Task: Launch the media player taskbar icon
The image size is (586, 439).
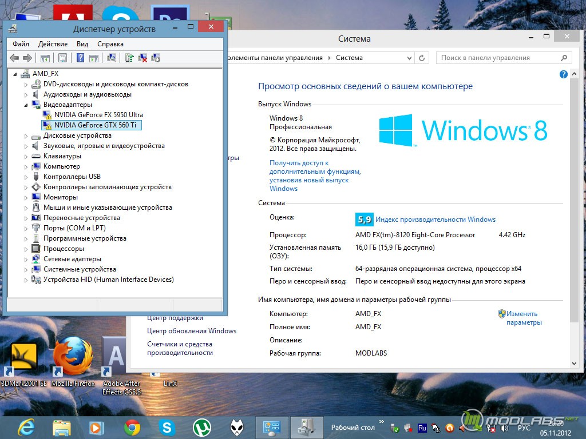Action: 97,428
